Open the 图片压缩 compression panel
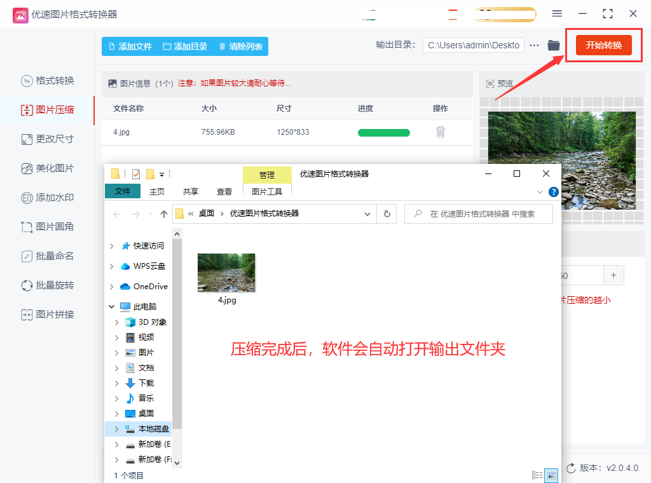This screenshot has height=483, width=651. (x=48, y=109)
